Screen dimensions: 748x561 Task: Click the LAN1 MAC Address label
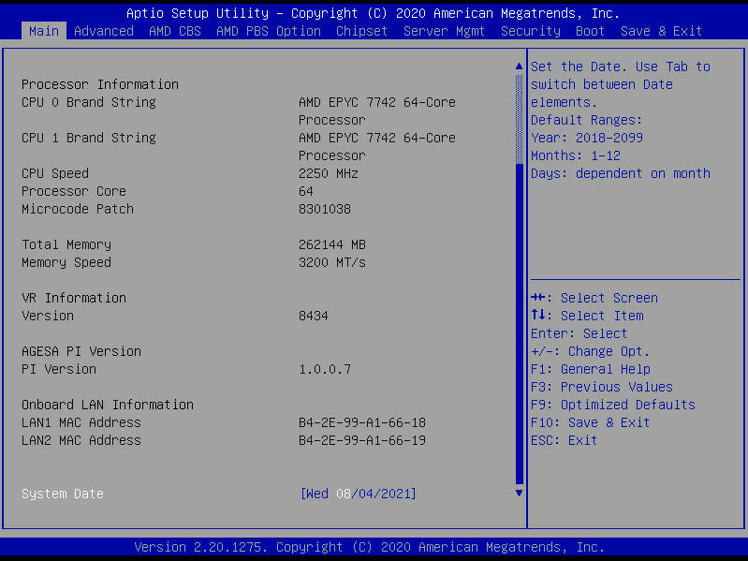point(81,422)
